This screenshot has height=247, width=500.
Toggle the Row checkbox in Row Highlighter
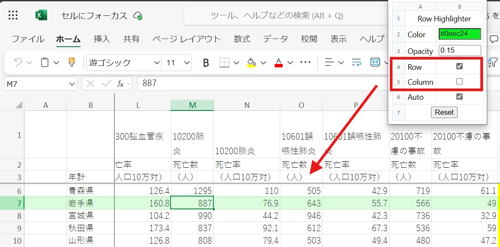click(x=459, y=66)
